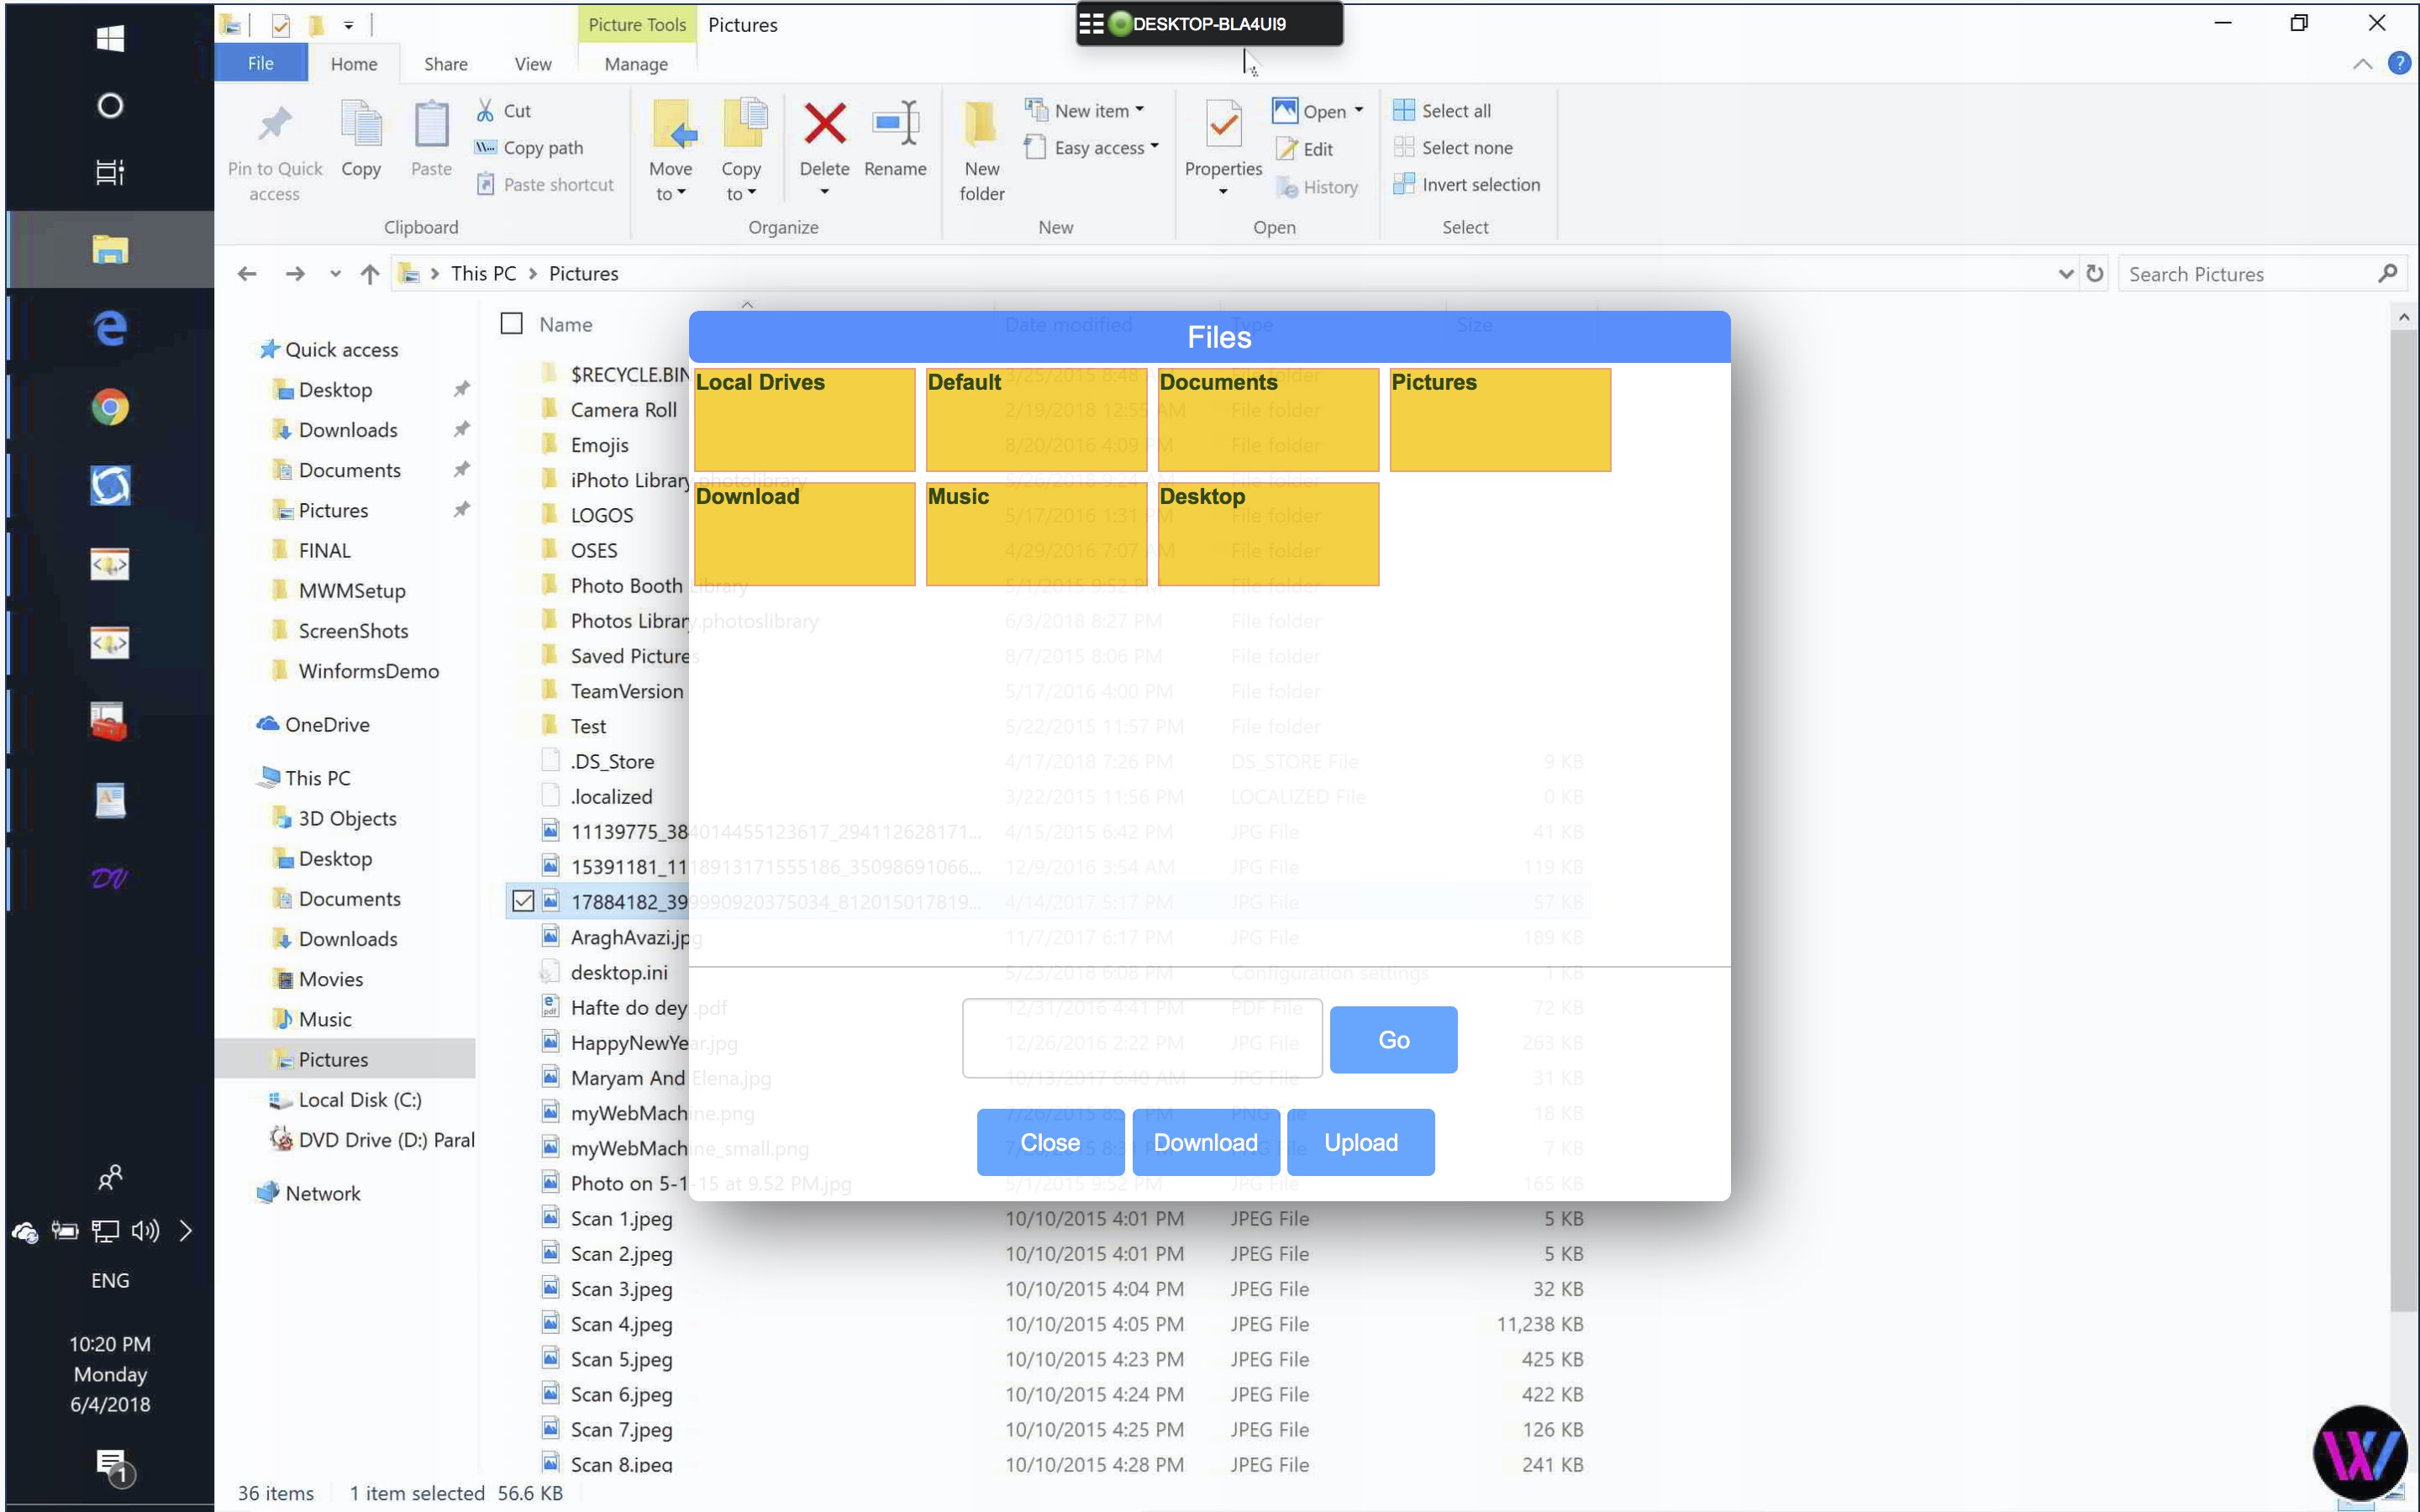Open Downloads under Quick access

pos(347,429)
